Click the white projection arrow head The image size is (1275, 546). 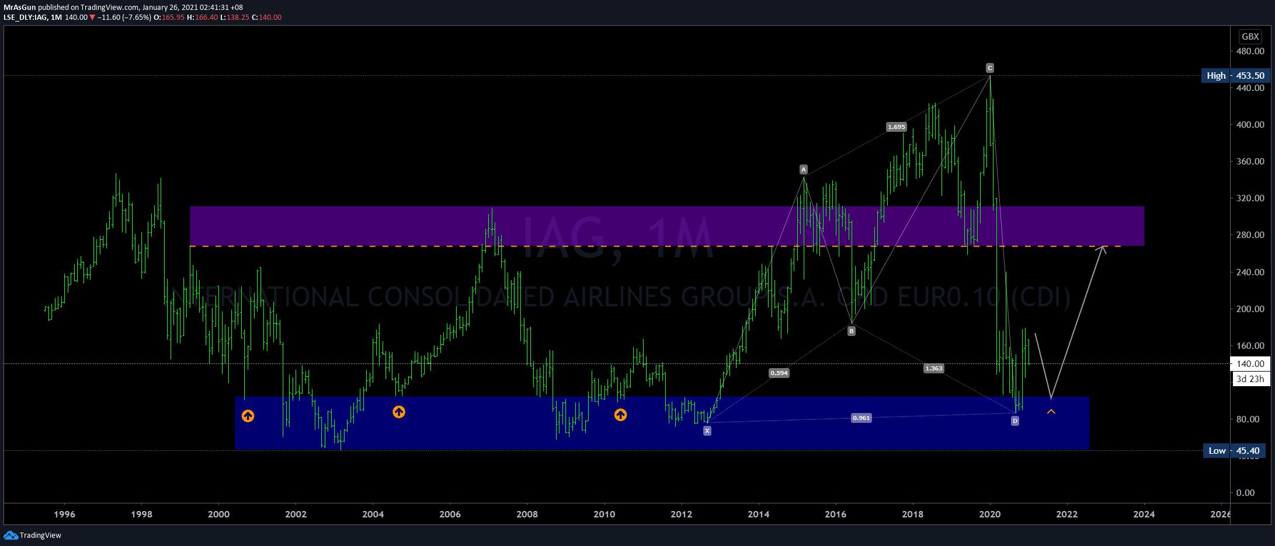tap(1102, 249)
